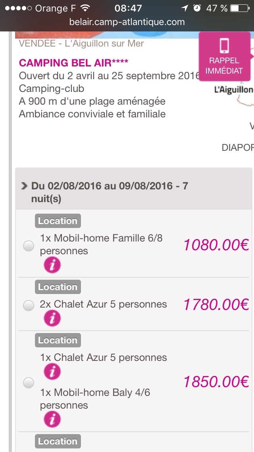The width and height of the screenshot is (254, 452).
Task: Tap the phone icon for Rappel Immédiat
Action: point(224,47)
